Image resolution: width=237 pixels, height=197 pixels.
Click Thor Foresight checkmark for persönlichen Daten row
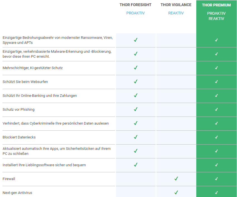136,123
